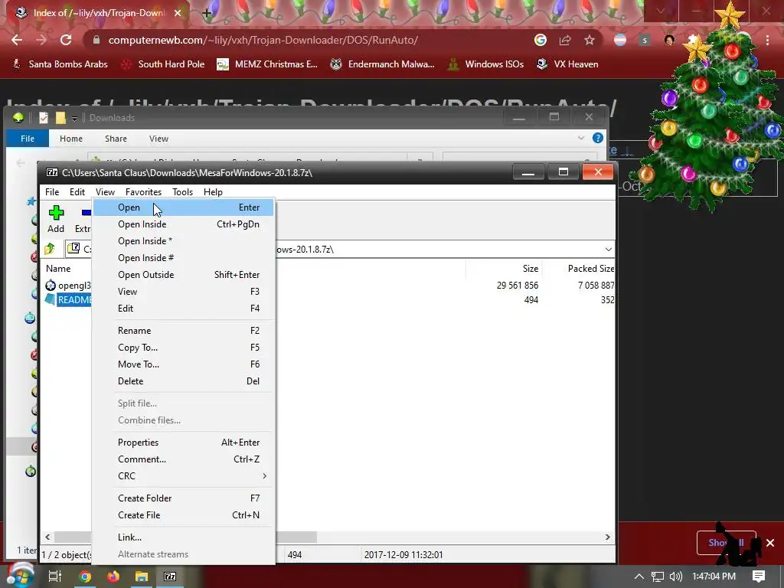Choose Open in the File menu

(184, 207)
